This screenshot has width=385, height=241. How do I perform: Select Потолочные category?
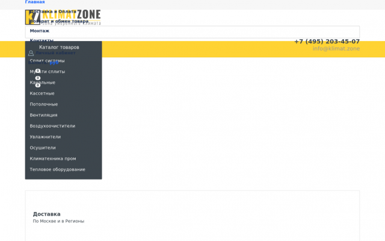(44, 104)
